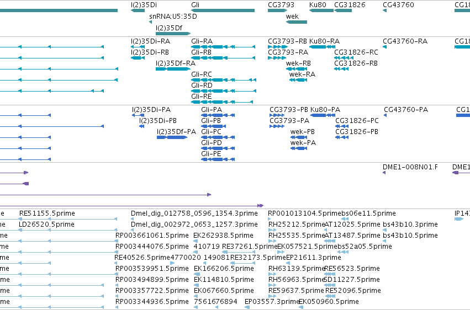
Task: Select EST EK050960.5prime
Action: tap(329, 302)
